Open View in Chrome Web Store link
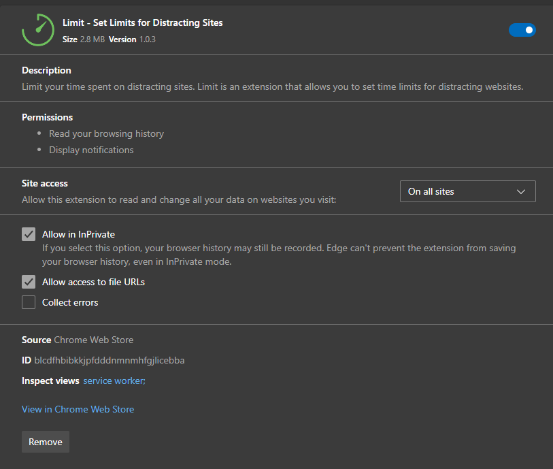The image size is (553, 469). (78, 409)
